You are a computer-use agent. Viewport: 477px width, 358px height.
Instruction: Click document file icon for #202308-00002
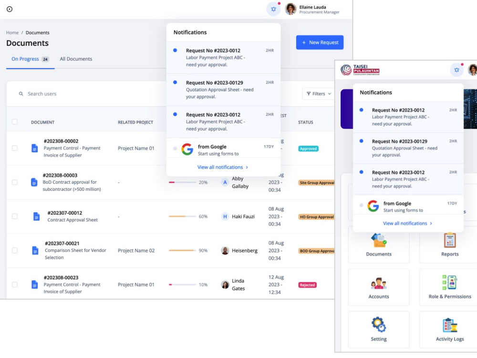pos(35,148)
